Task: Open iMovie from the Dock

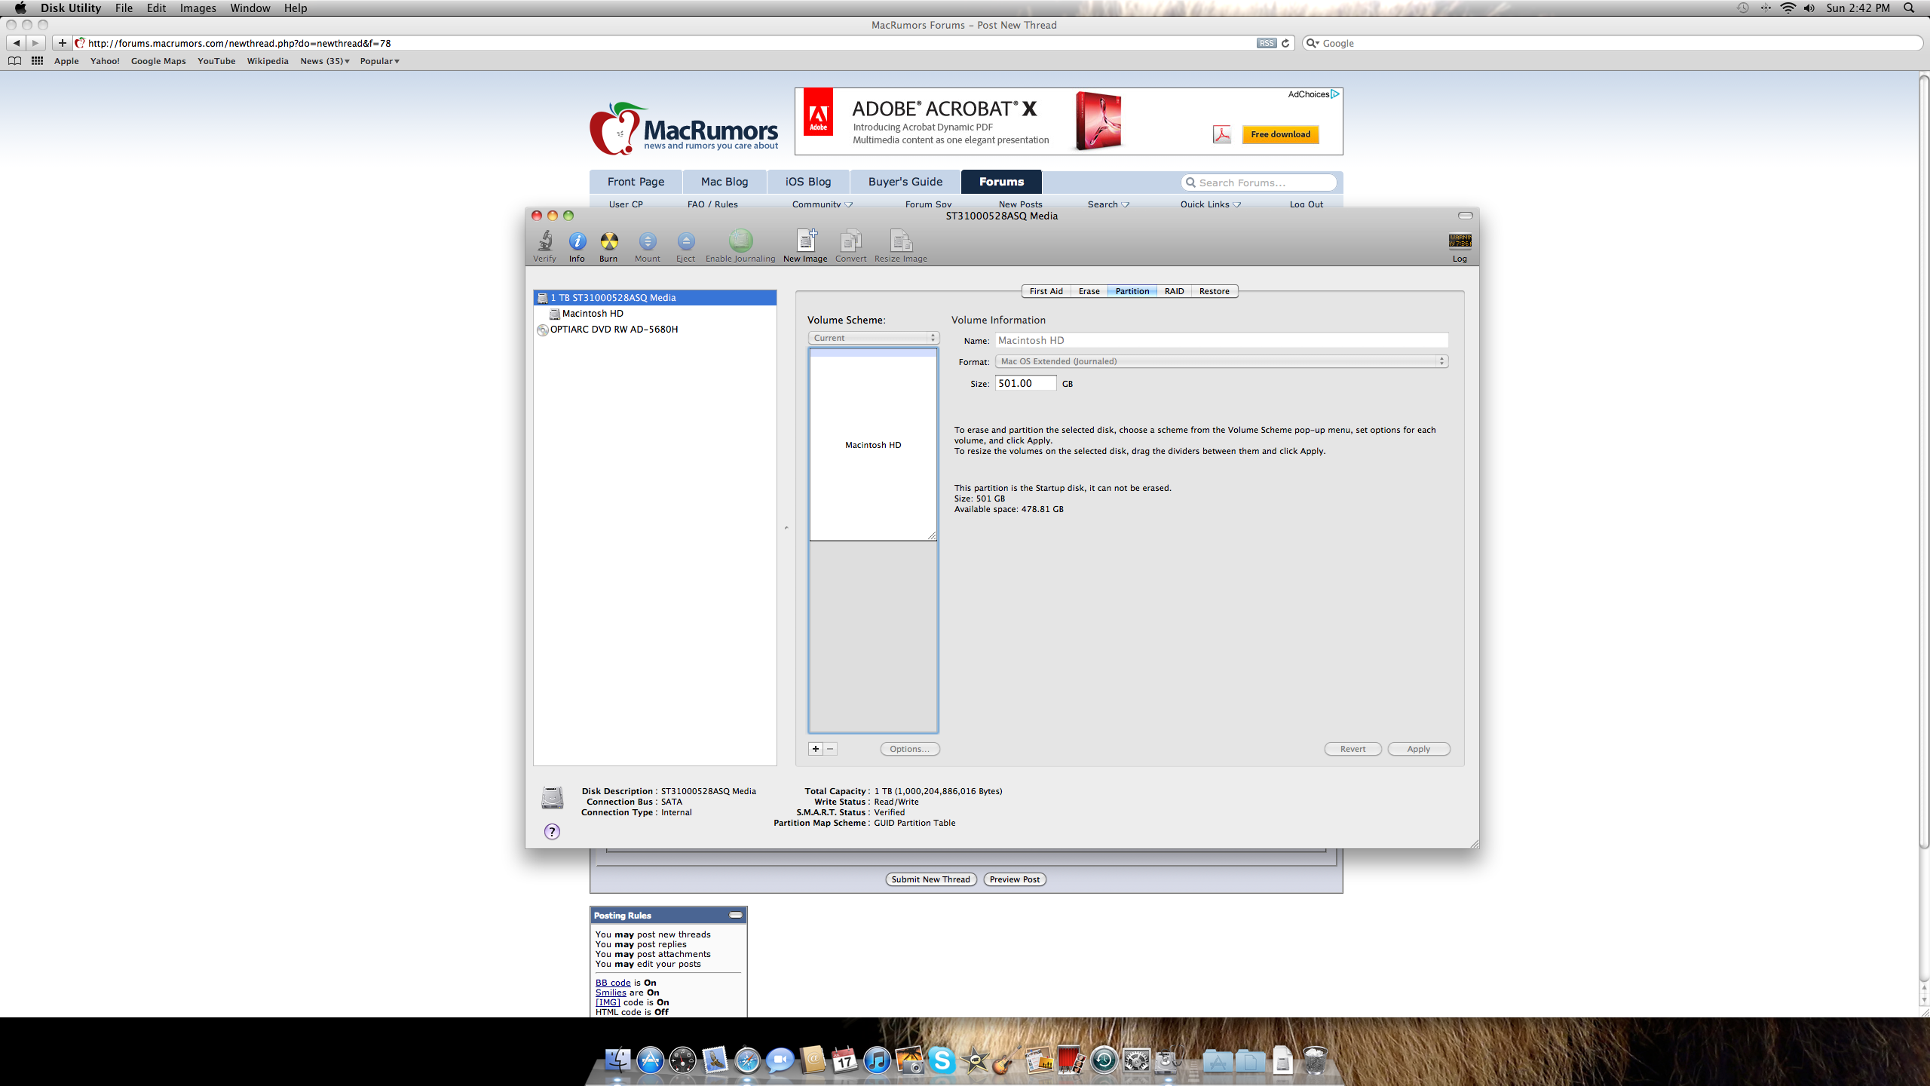Action: [974, 1060]
